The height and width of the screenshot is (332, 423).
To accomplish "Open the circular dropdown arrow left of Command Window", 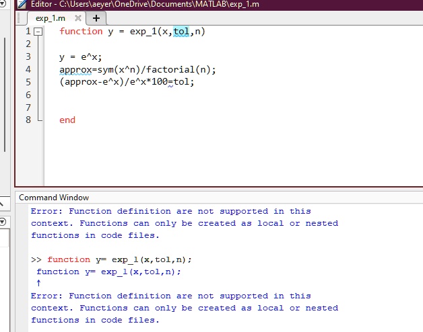I will (x=3, y=221).
